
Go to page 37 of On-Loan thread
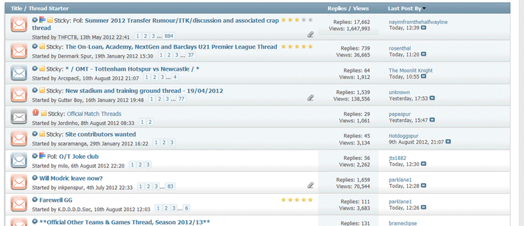(191, 55)
